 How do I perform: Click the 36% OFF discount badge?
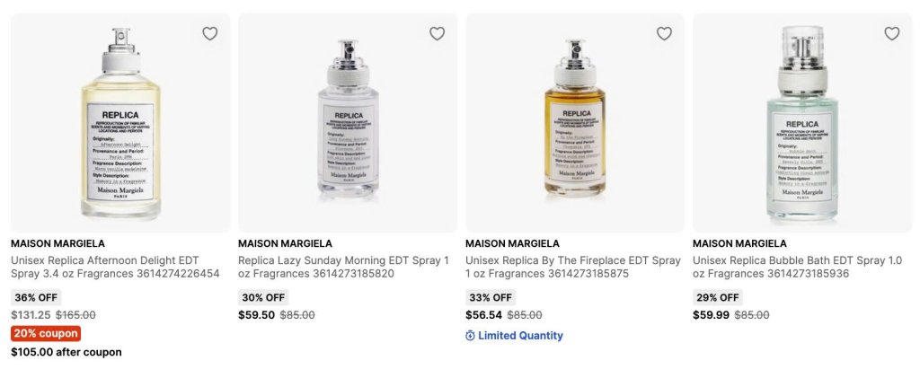pyautogui.click(x=36, y=297)
